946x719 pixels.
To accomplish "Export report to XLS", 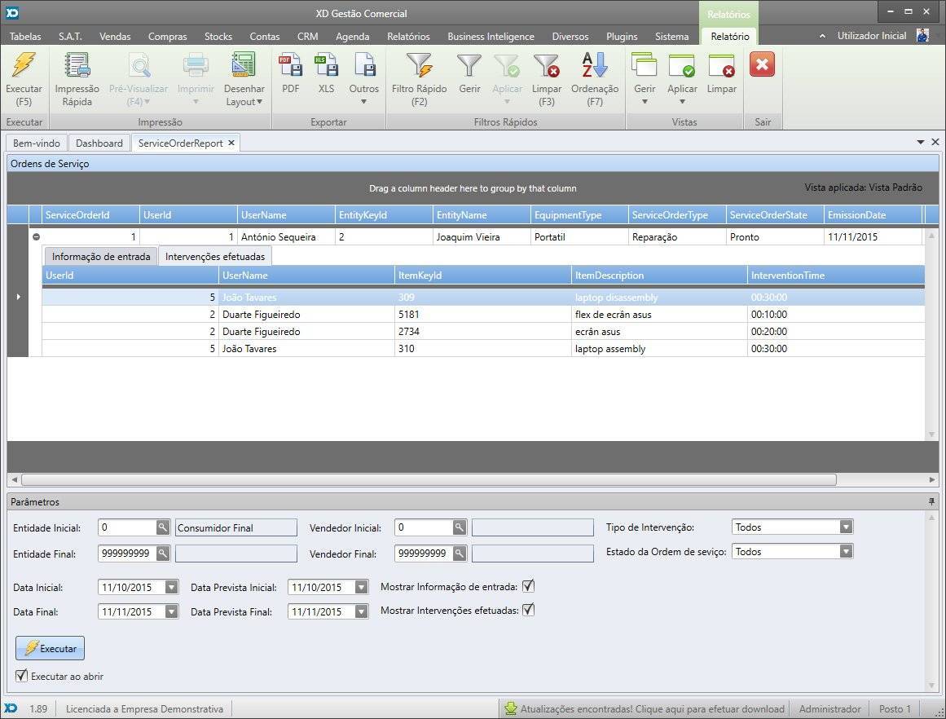I will pyautogui.click(x=326, y=73).
